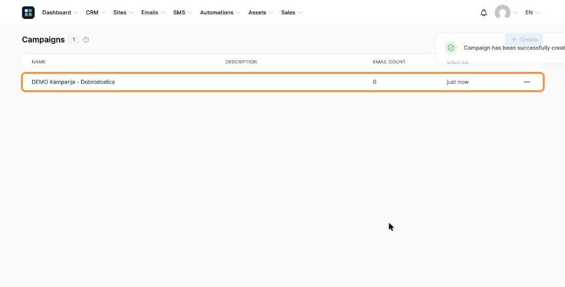
Task: Expand the Sales dropdown
Action: 291,12
